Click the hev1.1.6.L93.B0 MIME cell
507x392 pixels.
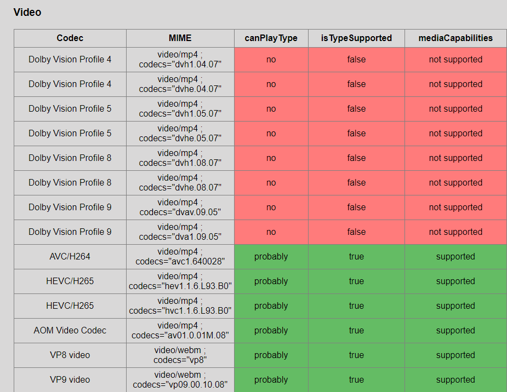[180, 281]
